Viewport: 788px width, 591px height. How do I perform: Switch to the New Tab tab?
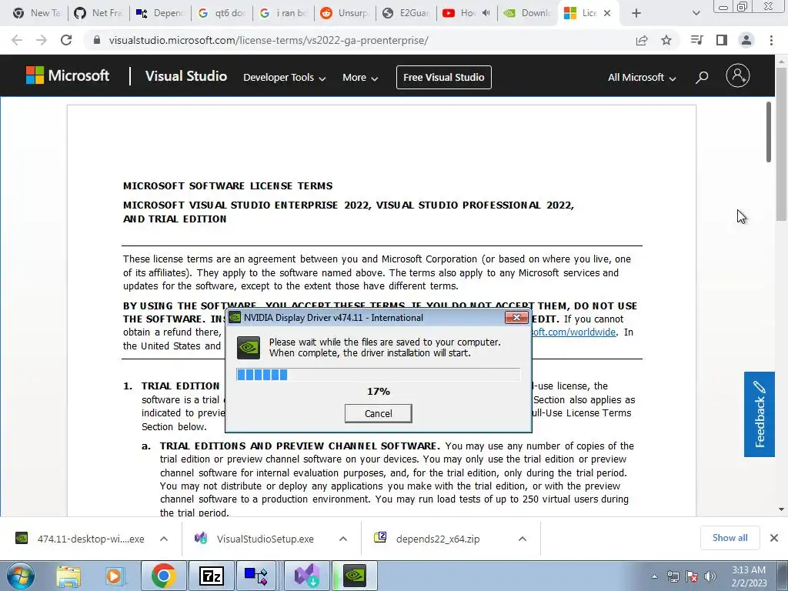[x=35, y=14]
